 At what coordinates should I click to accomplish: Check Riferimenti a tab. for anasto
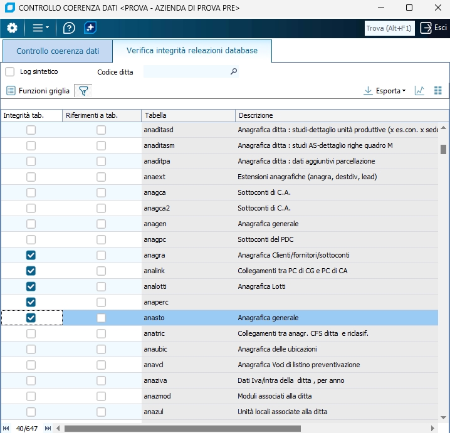pos(101,318)
